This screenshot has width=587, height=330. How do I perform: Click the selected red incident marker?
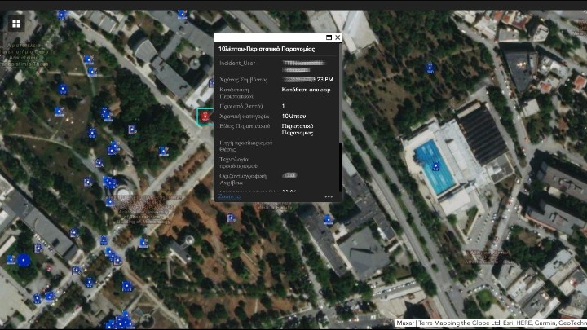(205, 118)
